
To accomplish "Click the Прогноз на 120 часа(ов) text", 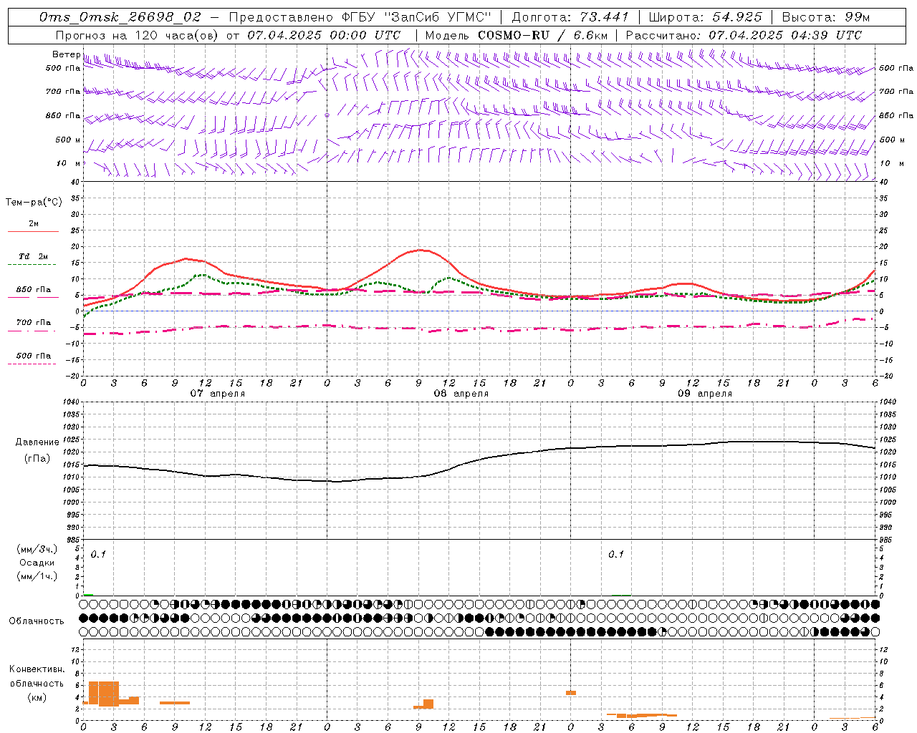I will coord(138,34).
